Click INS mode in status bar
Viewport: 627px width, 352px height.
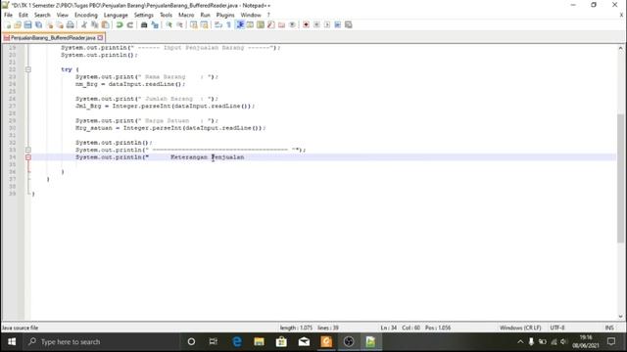pyautogui.click(x=609, y=328)
